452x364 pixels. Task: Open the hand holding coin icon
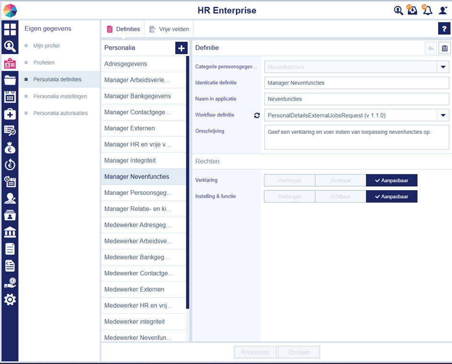10,283
